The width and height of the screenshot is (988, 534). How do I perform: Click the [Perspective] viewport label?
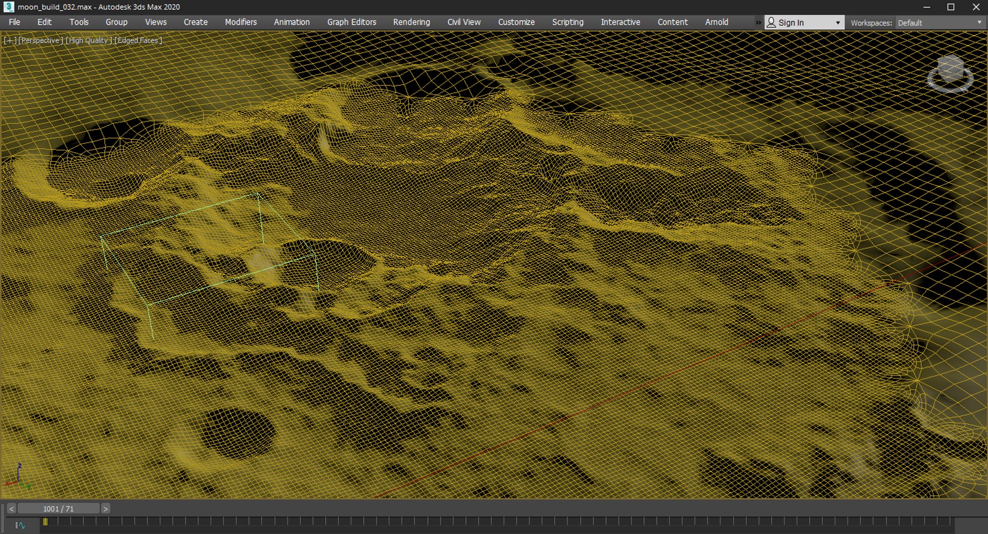[41, 40]
